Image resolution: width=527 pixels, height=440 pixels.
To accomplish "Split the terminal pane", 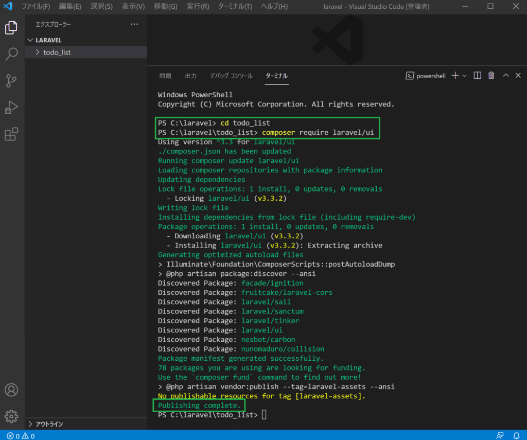I will (x=477, y=76).
